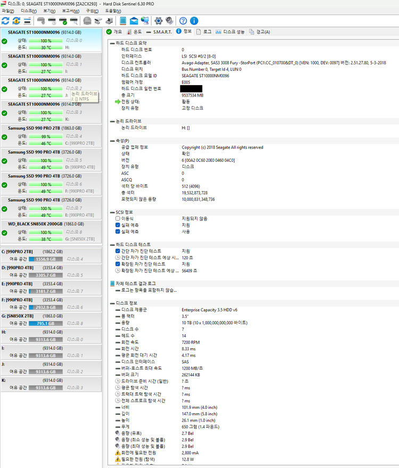Screen dimensions: 399x468
Task: Select the G: [SN850X 2TB] partition entry
Action: click(51, 319)
